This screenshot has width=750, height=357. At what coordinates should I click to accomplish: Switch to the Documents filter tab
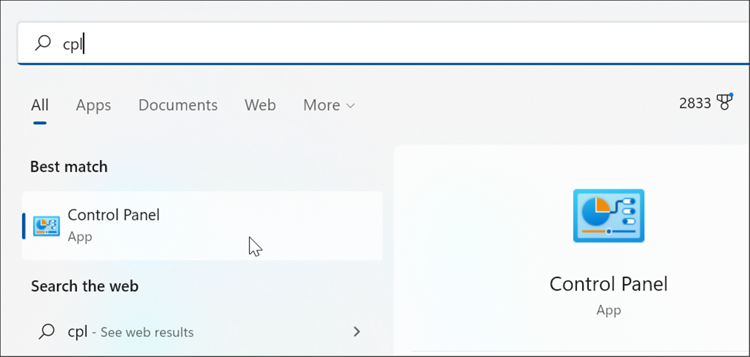178,105
